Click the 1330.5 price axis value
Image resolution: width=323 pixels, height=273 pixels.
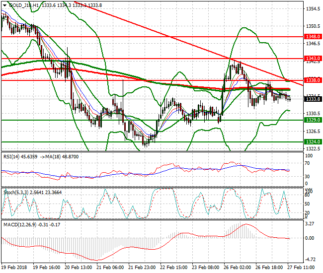point(313,114)
